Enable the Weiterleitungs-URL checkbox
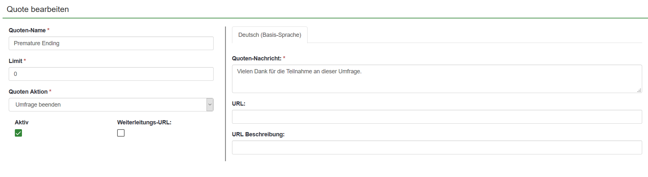Image resolution: width=648 pixels, height=177 pixels. (121, 133)
